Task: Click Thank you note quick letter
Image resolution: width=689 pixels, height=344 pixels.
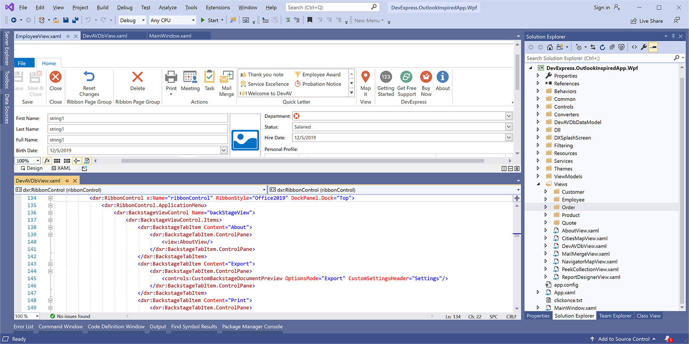Action: click(262, 74)
